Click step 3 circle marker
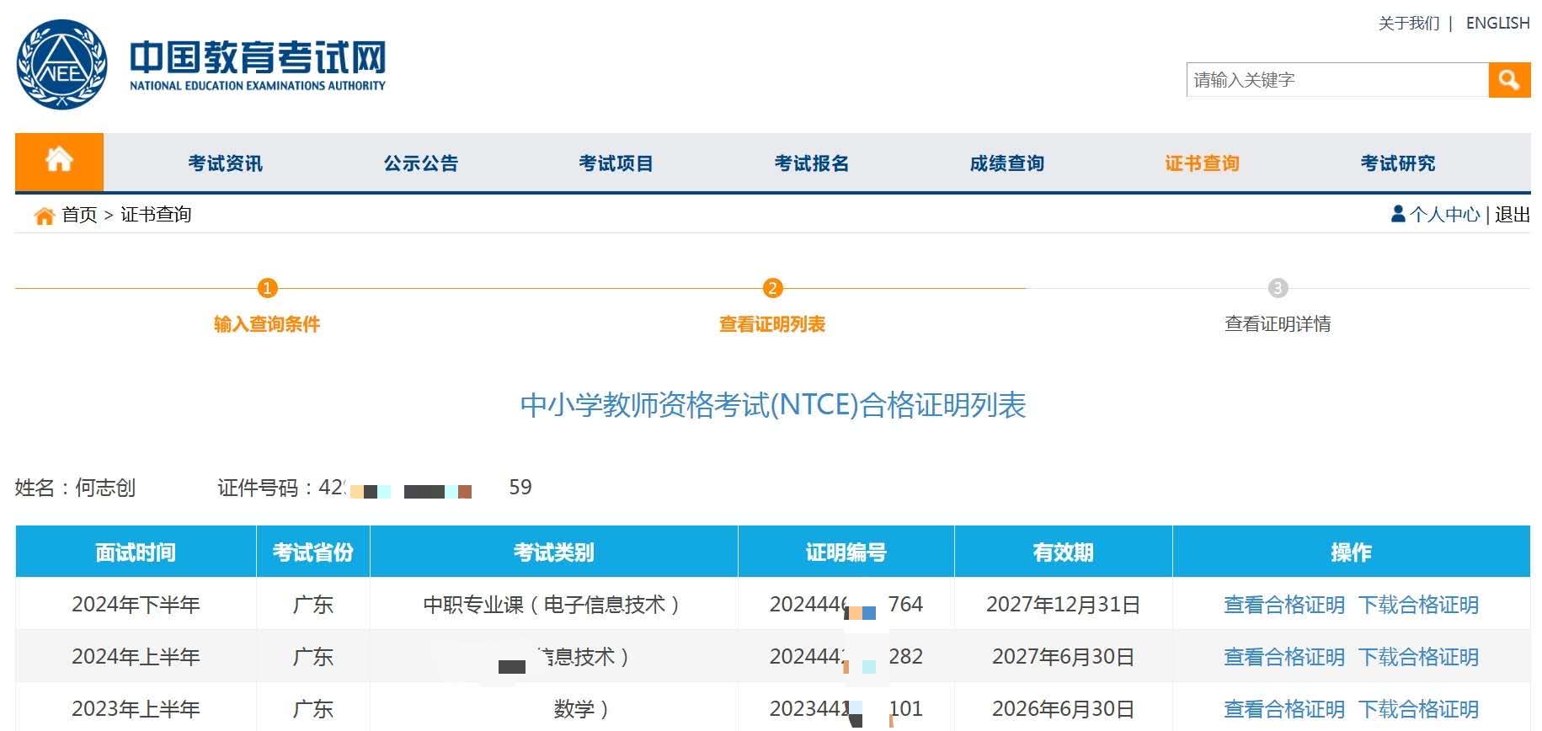 pos(1278,289)
